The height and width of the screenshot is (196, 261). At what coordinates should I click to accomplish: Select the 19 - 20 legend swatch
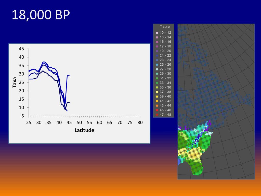157,51
